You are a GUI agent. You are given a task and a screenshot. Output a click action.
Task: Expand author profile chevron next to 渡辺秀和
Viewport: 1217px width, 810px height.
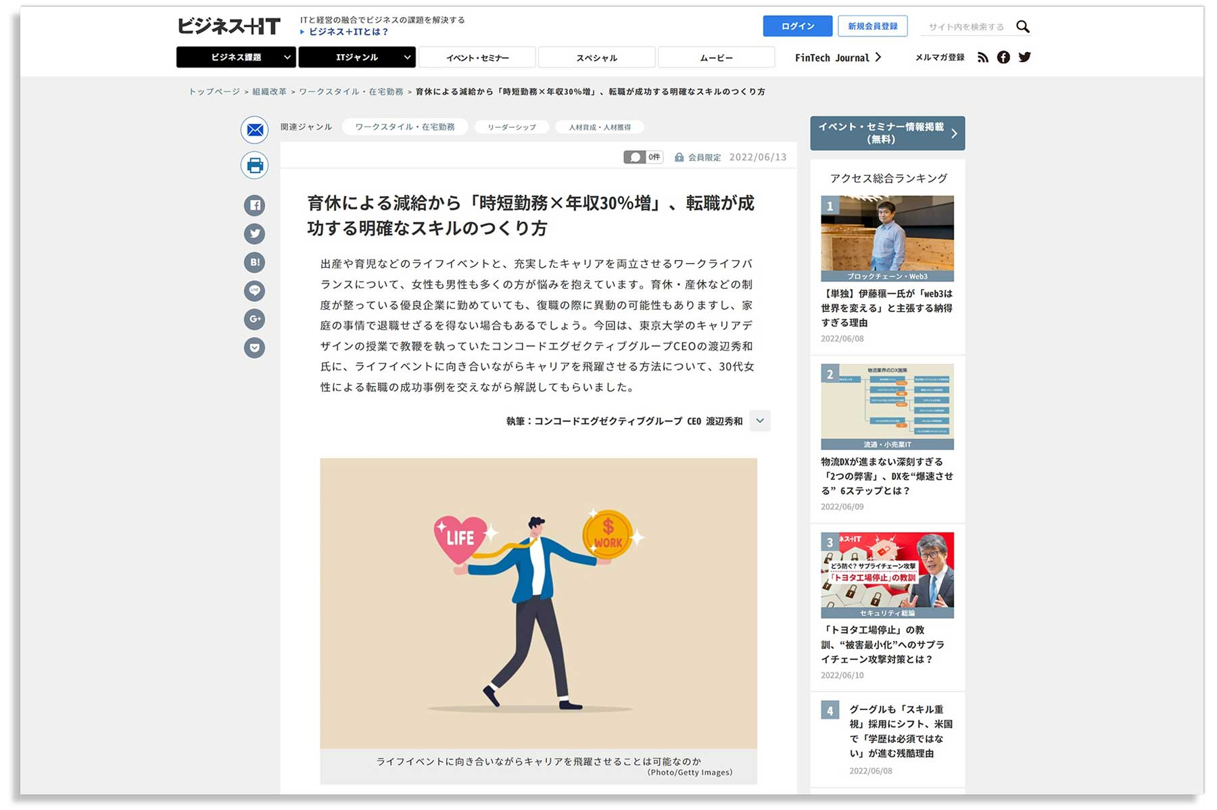point(760,421)
